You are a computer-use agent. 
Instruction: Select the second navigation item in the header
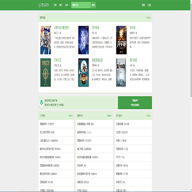click(61, 5)
